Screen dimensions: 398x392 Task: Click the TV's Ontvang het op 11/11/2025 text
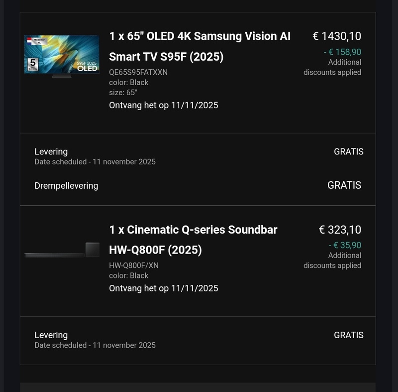click(163, 105)
